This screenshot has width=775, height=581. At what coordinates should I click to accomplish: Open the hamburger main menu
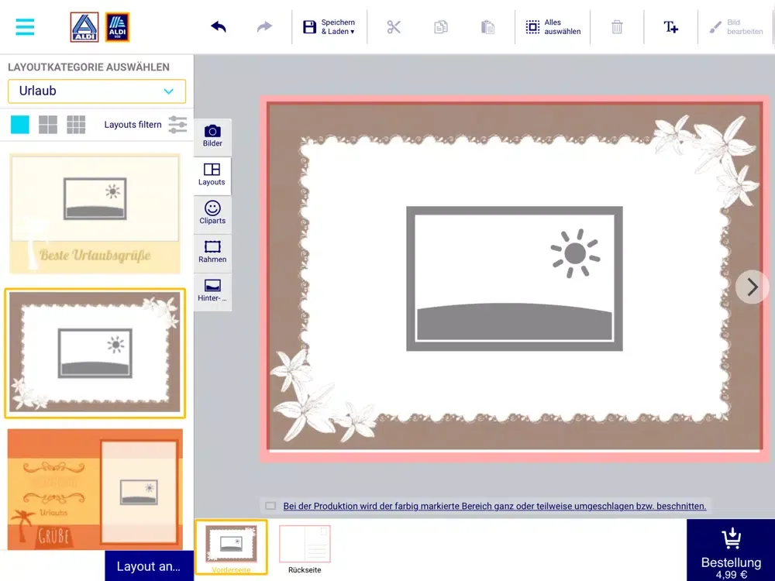point(25,26)
